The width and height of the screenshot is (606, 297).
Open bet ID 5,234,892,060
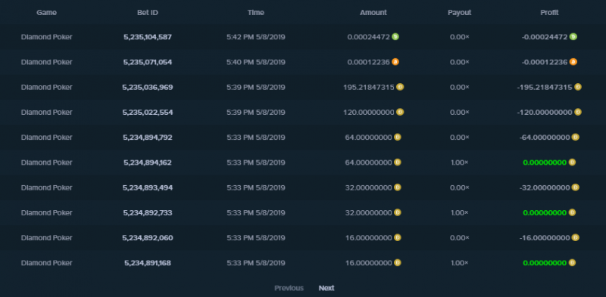[x=148, y=237]
